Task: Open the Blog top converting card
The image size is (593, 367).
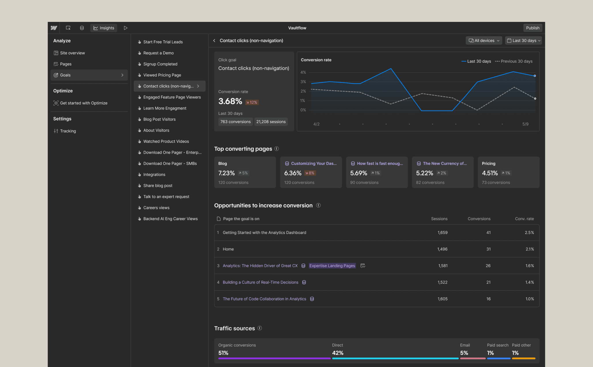Action: point(245,172)
